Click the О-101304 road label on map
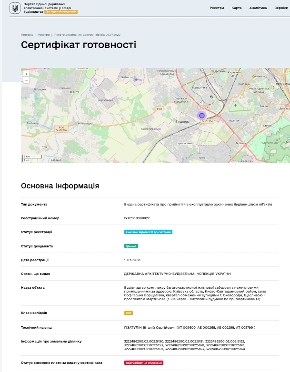Image resolution: width=290 pixels, height=372 pixels. pyautogui.click(x=207, y=121)
